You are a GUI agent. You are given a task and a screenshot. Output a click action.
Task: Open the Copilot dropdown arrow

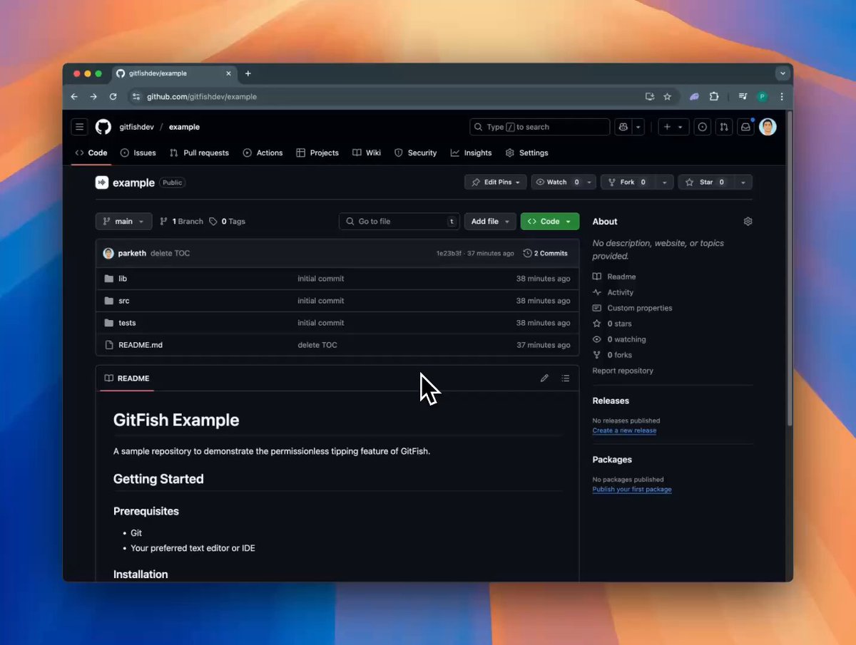[638, 127]
